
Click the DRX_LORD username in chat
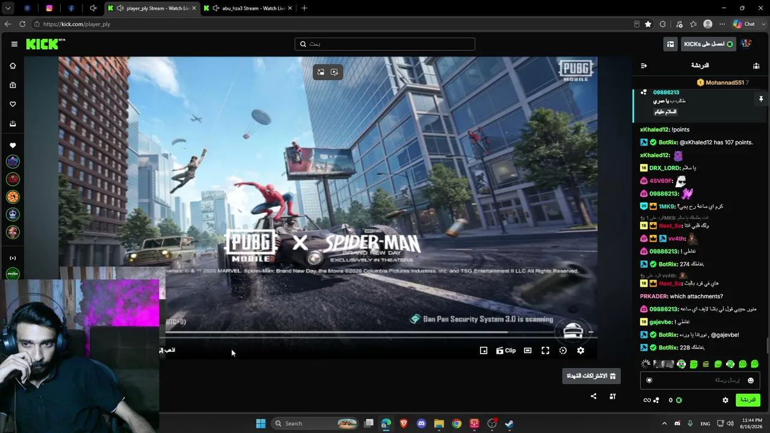point(664,168)
